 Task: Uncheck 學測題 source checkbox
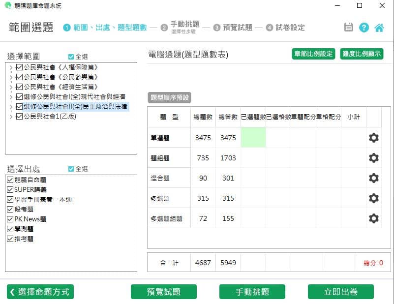pos(10,229)
